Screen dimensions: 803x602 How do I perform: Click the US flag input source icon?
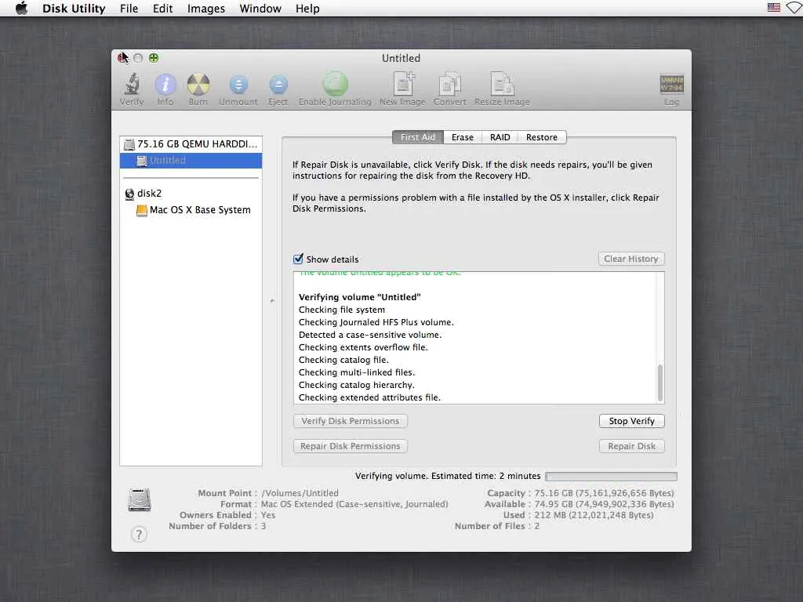click(x=774, y=8)
